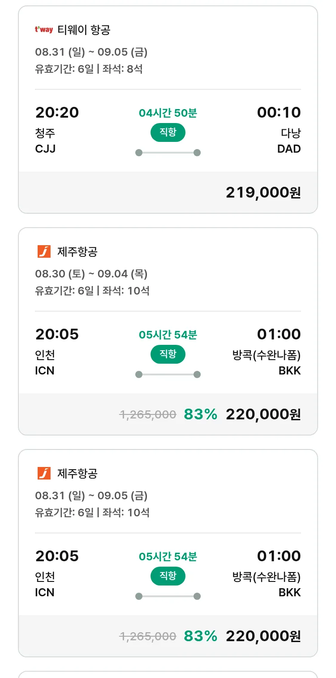The width and height of the screenshot is (336, 678).
Task: Tap the 00:10 Danang arrival time
Action: pos(279,112)
